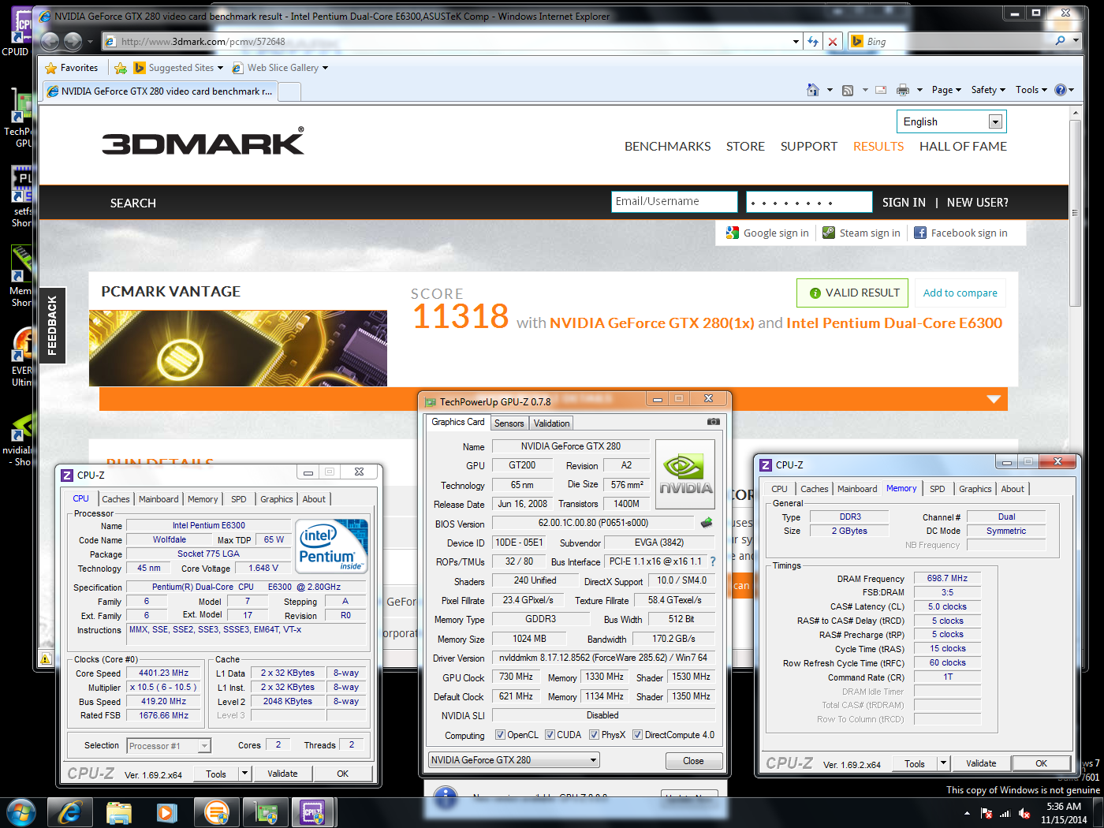Screen dimensions: 1104x828
Task: Open Windows Media Player on taskbar
Action: [166, 812]
